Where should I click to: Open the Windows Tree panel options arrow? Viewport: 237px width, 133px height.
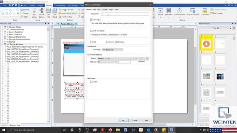coord(46,24)
